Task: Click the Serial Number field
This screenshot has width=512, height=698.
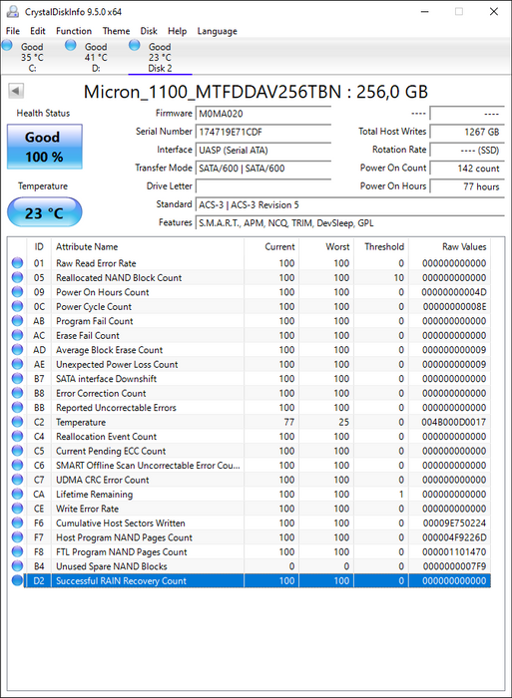Action: point(263,132)
